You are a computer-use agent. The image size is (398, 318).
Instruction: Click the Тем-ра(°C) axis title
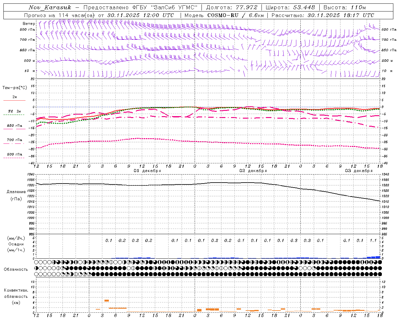[x=15, y=88]
